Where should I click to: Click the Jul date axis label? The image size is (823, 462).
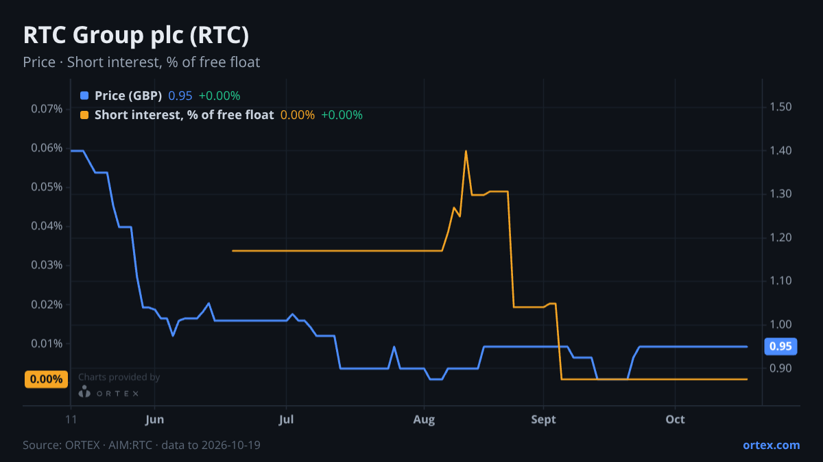287,420
